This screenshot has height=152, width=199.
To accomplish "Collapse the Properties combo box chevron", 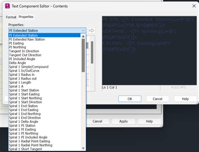I will click(x=84, y=30).
